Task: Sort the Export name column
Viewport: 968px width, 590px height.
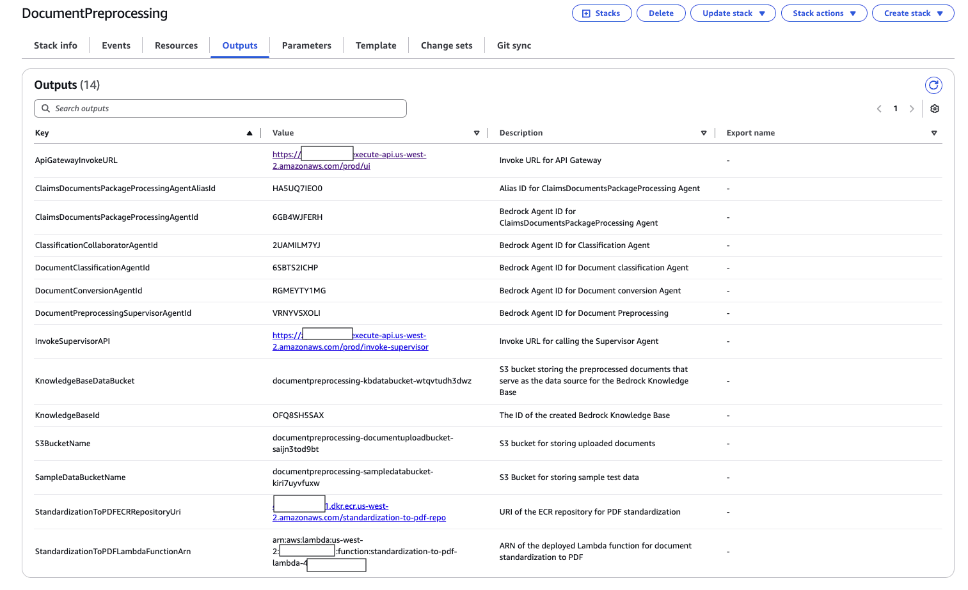Action: [934, 133]
